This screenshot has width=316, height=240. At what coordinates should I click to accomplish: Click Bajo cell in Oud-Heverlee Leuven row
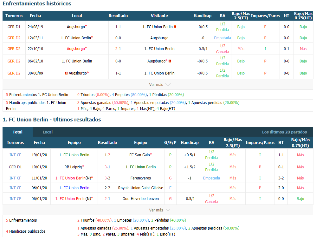tap(300, 199)
